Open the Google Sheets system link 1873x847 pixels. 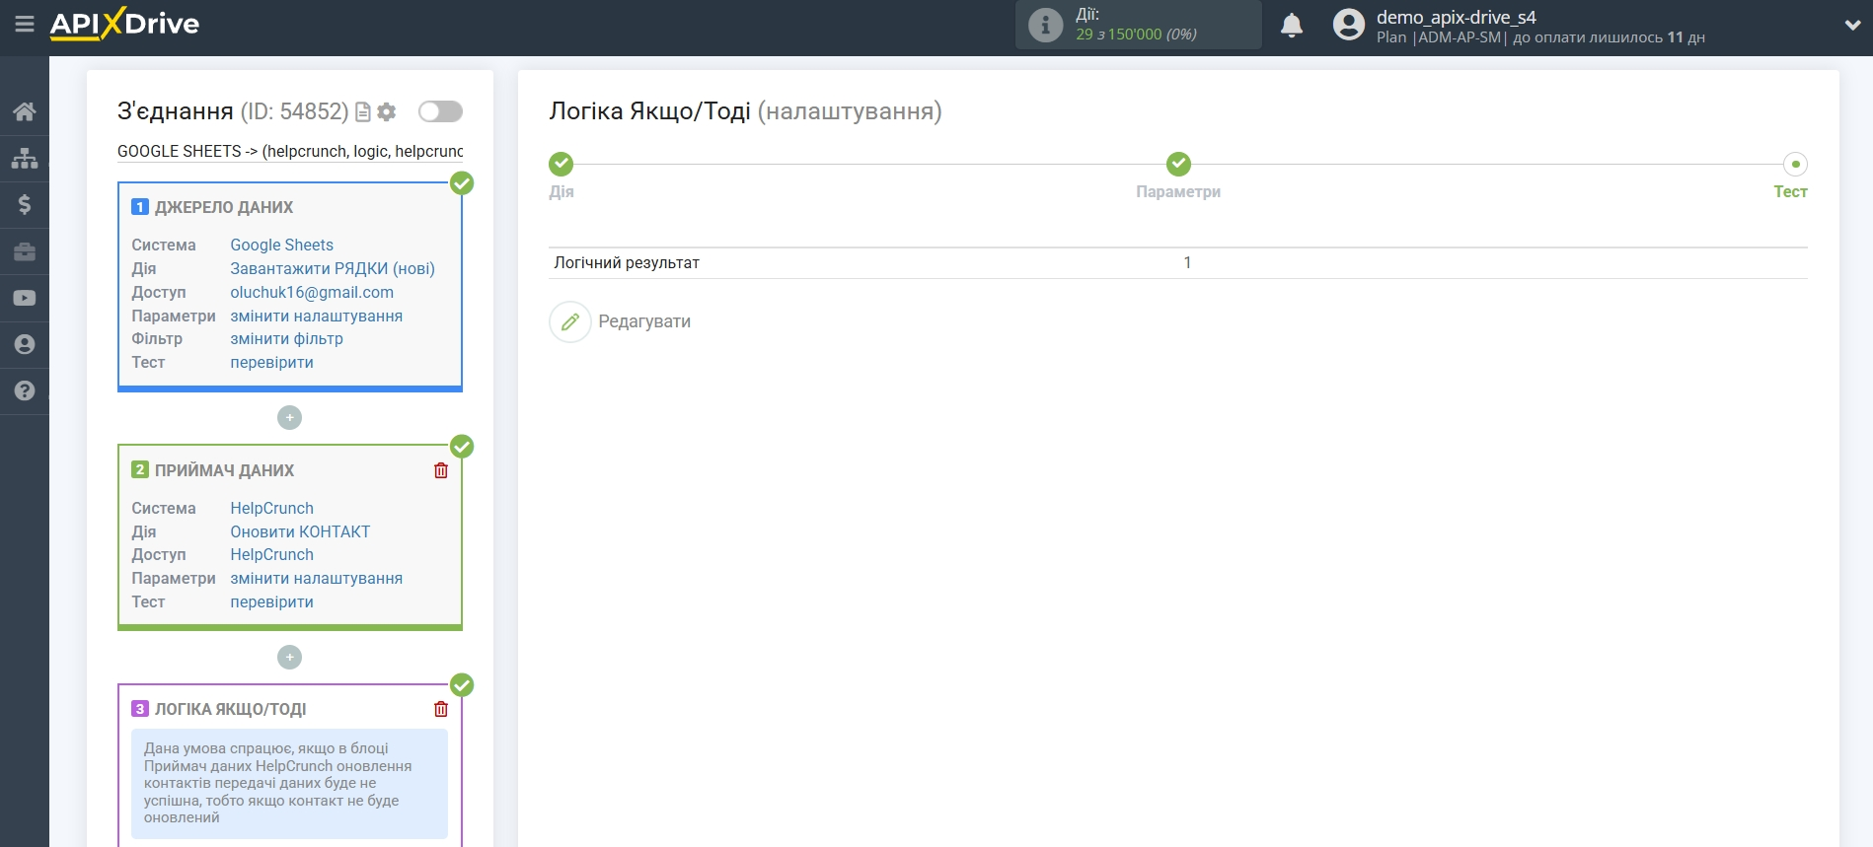pyautogui.click(x=281, y=245)
